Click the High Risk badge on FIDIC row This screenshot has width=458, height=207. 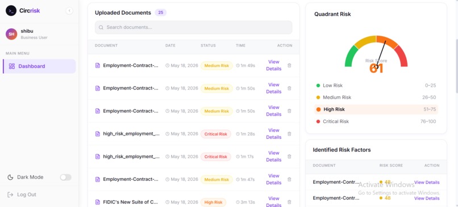coord(213,202)
